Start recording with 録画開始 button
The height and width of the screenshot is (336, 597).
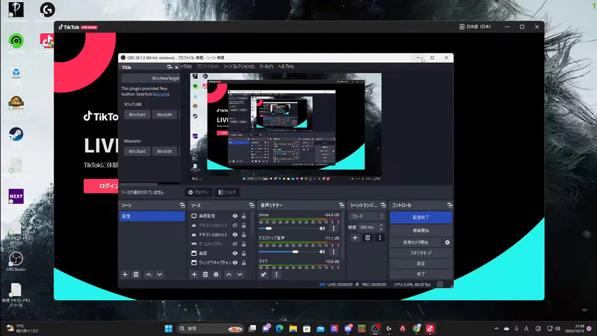coord(421,230)
